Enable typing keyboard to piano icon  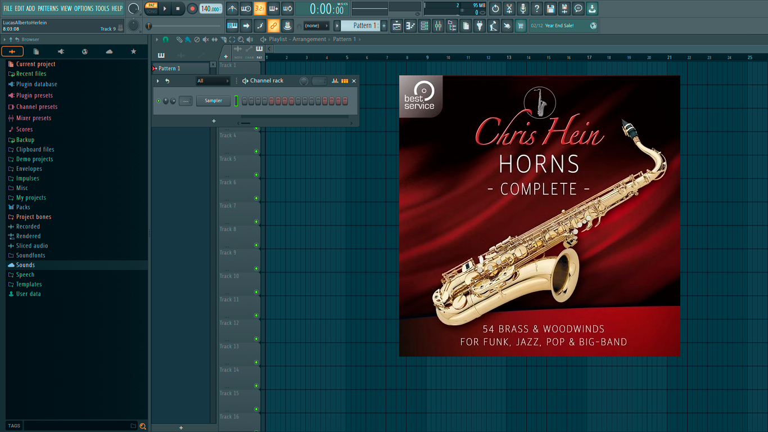click(232, 25)
